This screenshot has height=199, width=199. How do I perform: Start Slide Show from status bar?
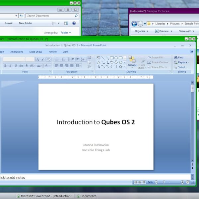click(x=144, y=182)
